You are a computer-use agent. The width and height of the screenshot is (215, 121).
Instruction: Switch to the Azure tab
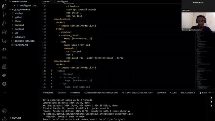click(173, 93)
